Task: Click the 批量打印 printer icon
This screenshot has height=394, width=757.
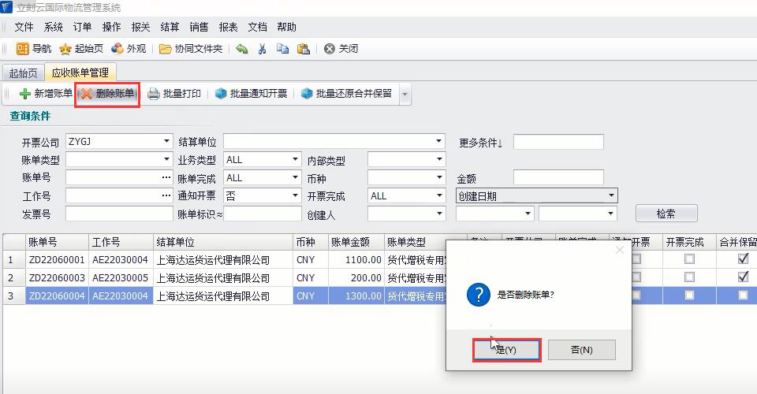Action: [x=154, y=94]
